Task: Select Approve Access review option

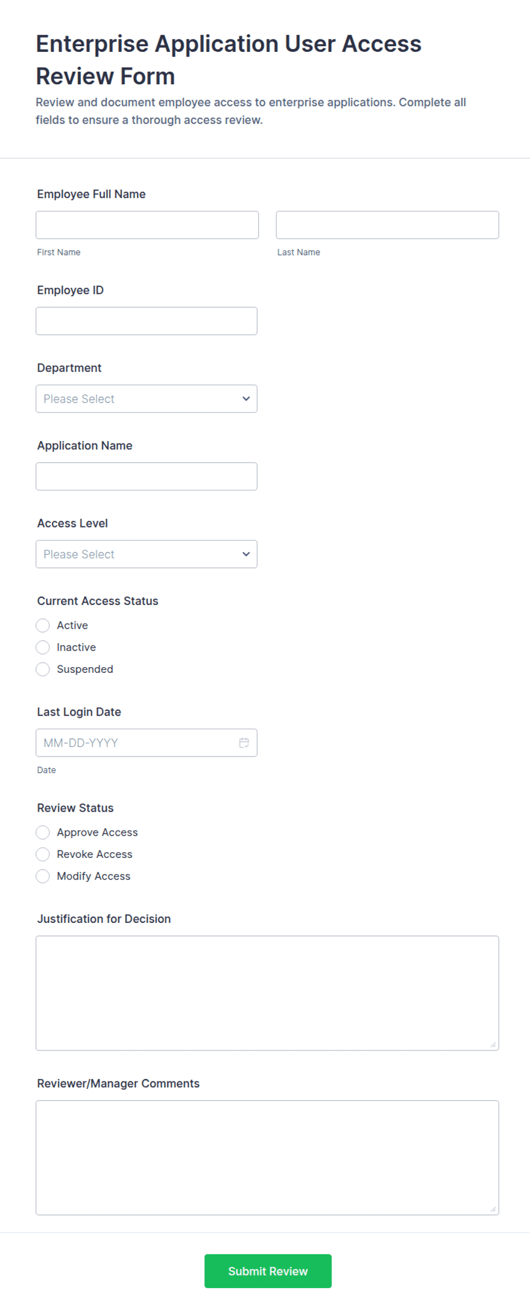Action: point(43,832)
